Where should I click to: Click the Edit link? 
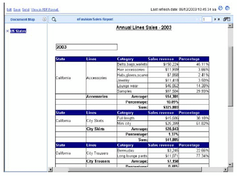tap(9, 10)
